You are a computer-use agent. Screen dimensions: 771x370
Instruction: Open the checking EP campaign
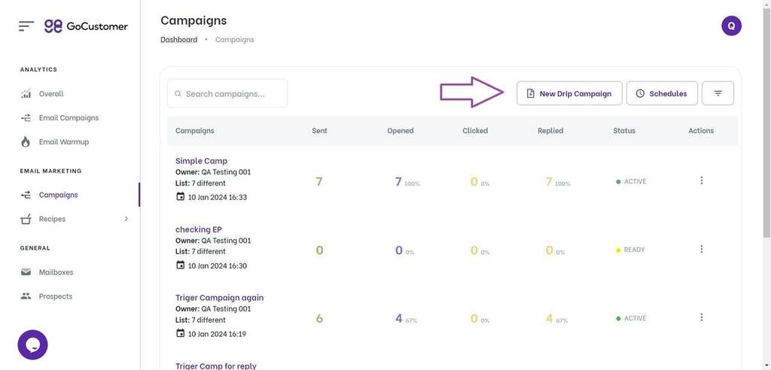click(x=199, y=229)
